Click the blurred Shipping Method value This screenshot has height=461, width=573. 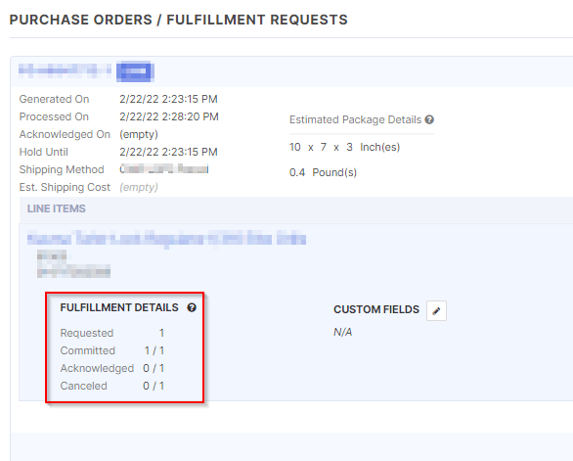pyautogui.click(x=164, y=169)
